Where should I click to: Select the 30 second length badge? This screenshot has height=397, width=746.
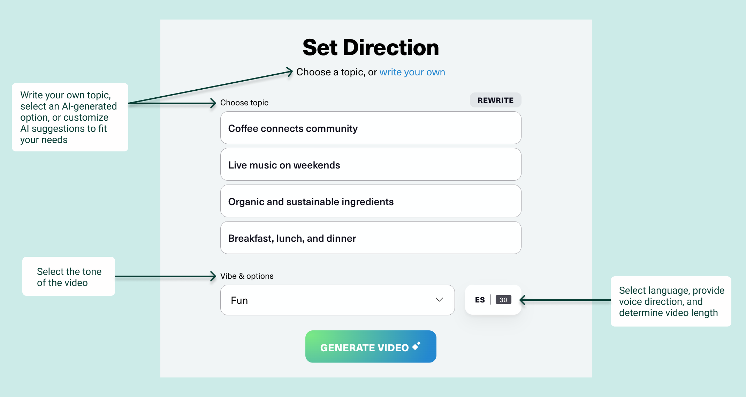pos(503,300)
